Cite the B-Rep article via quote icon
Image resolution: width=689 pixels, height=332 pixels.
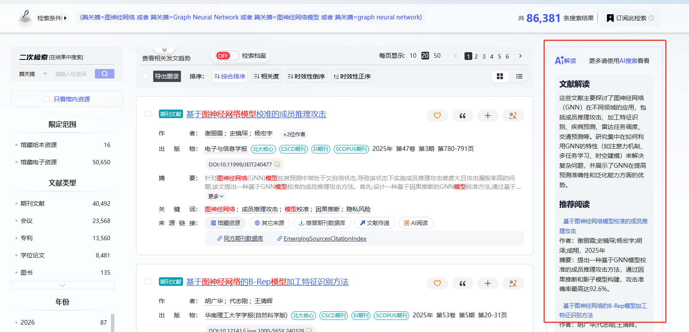[462, 283]
